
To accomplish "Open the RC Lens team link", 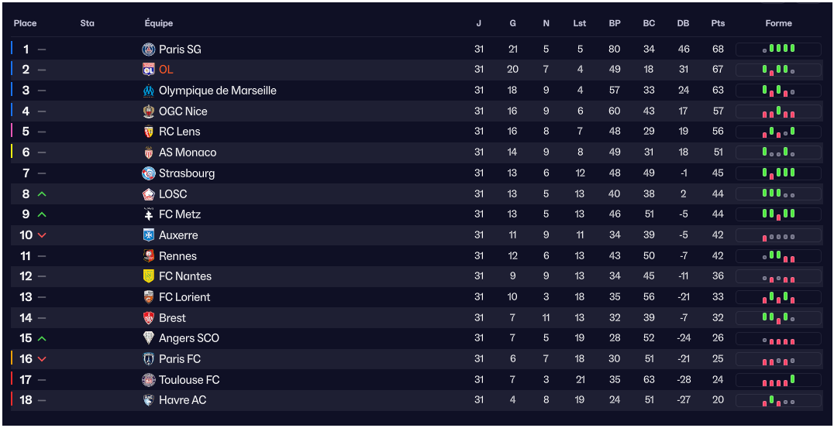I will coord(179,132).
